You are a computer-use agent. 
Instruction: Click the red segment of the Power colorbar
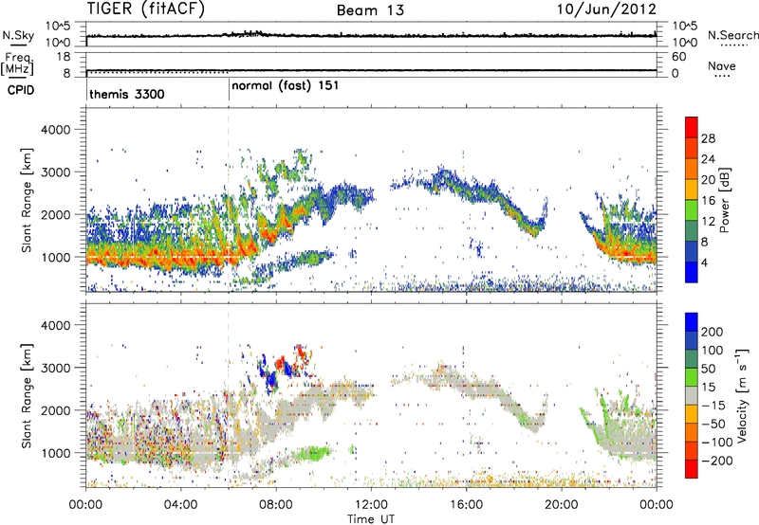(x=692, y=127)
